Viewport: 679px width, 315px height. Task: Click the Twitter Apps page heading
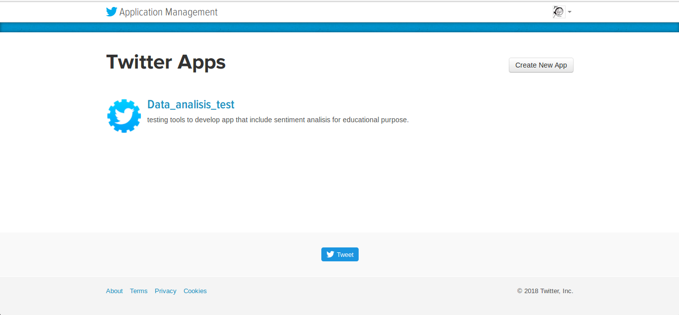tap(166, 62)
